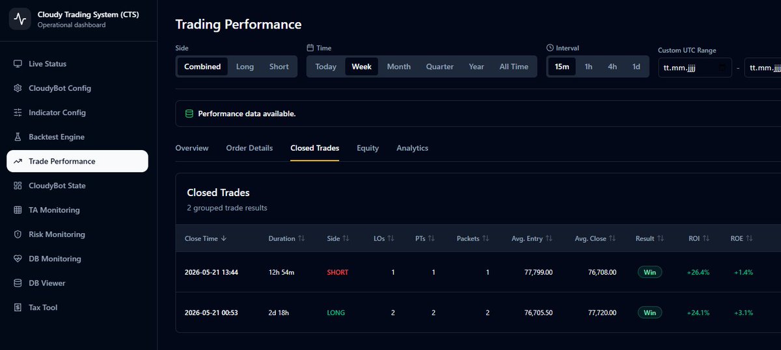
Task: Switch to the Analytics tab
Action: click(413, 148)
